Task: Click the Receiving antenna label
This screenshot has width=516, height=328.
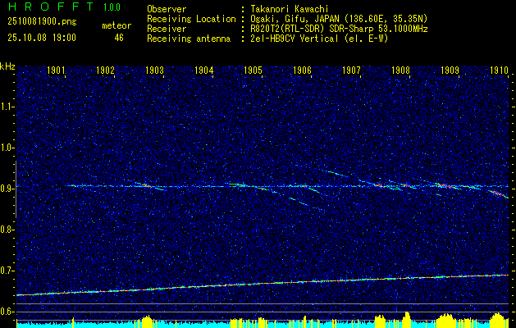Action: [x=189, y=39]
